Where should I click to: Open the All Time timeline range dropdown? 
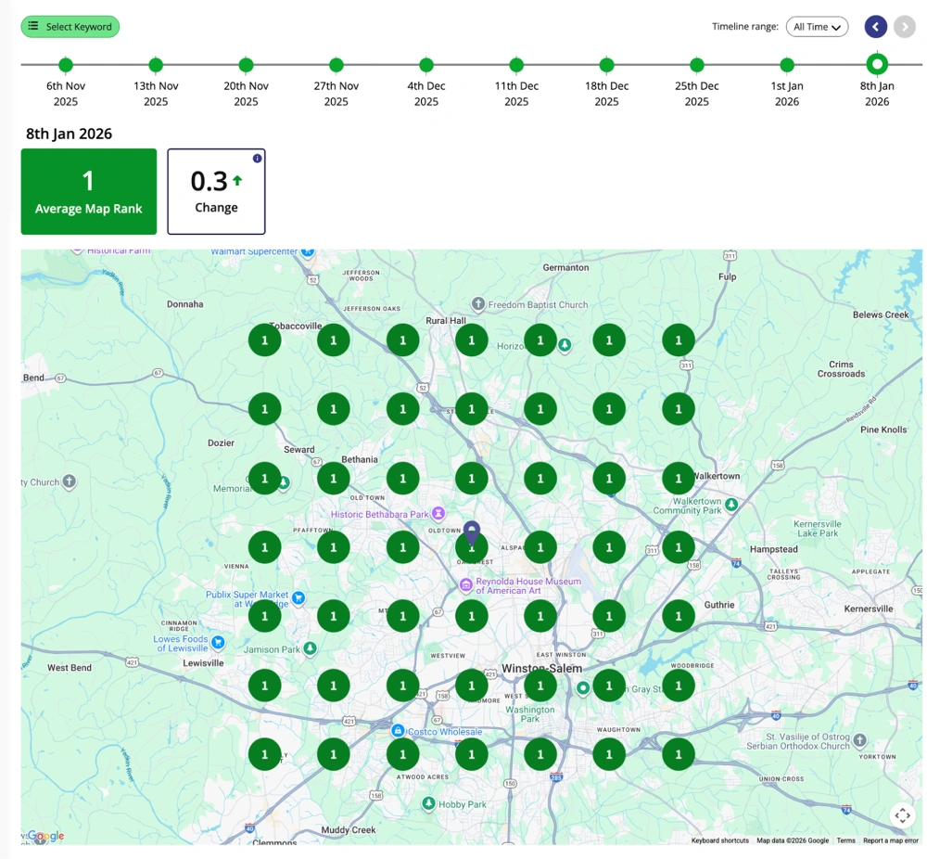coord(817,27)
